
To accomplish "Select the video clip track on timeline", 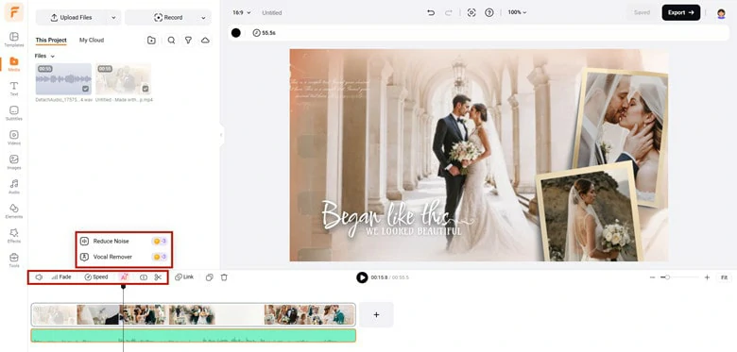I will pyautogui.click(x=193, y=314).
